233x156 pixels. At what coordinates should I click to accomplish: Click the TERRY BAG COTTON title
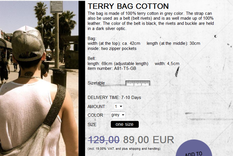pyautogui.click(x=128, y=6)
